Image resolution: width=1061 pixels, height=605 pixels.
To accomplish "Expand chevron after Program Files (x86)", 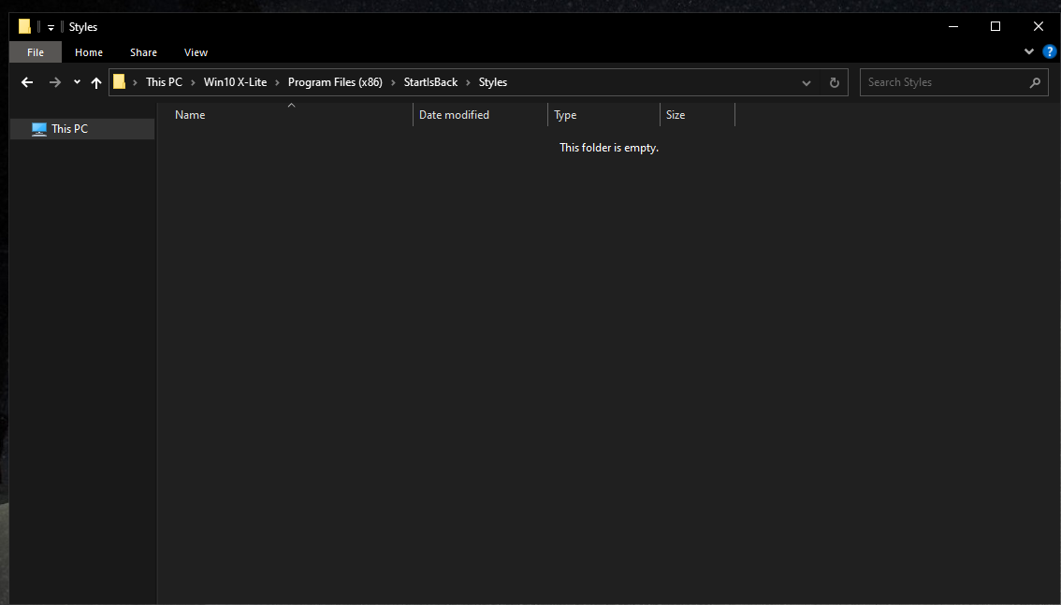I will [393, 82].
